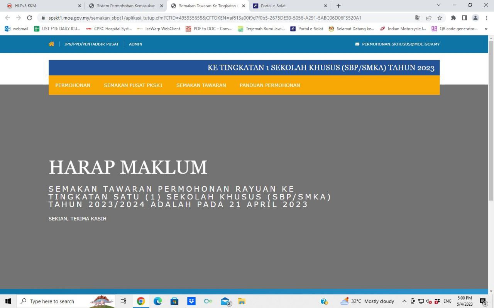Click the PANDUAN PERMOHONAN link

pyautogui.click(x=269, y=85)
